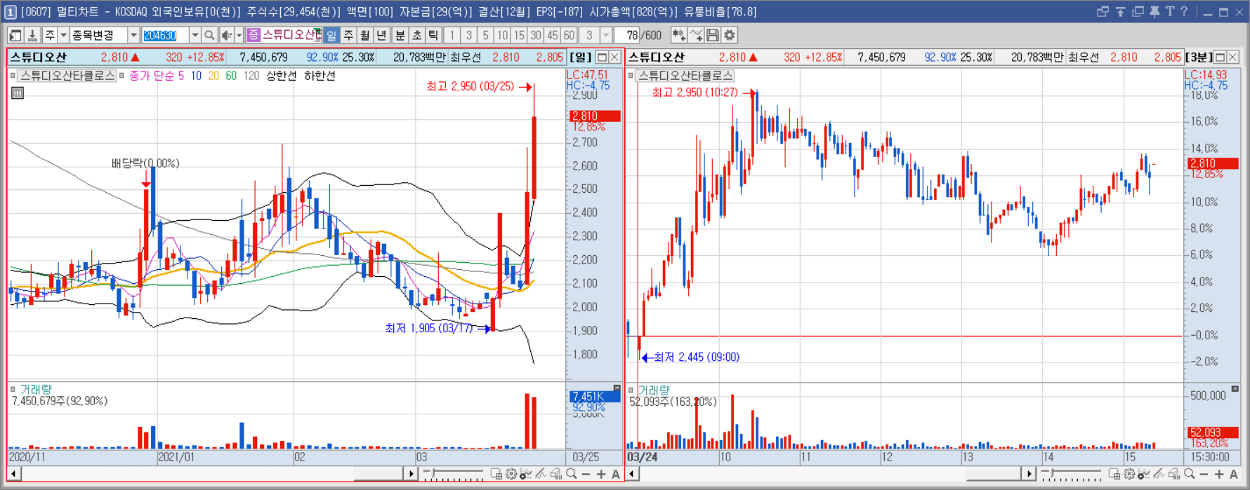Open the 종목변경 dropdown
The width and height of the screenshot is (1250, 490).
point(133,35)
